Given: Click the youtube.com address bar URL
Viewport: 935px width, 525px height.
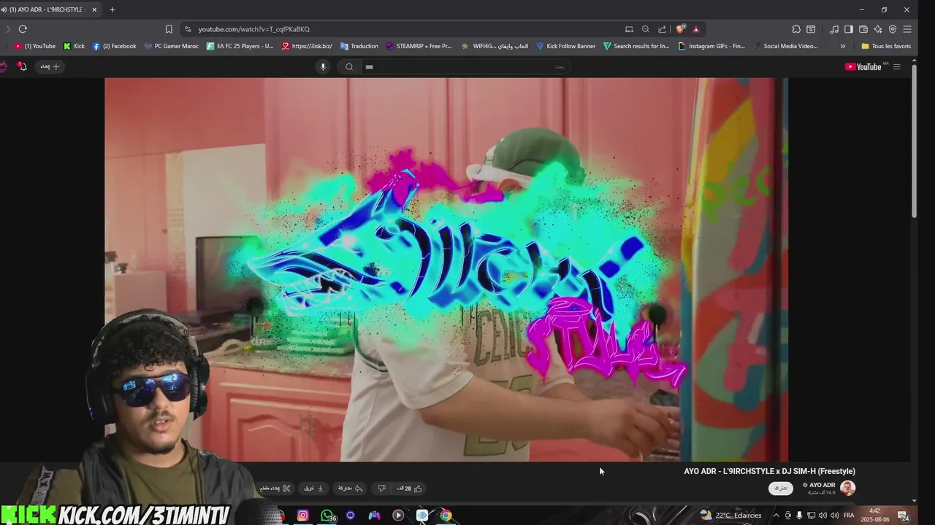Looking at the screenshot, I should 254,29.
